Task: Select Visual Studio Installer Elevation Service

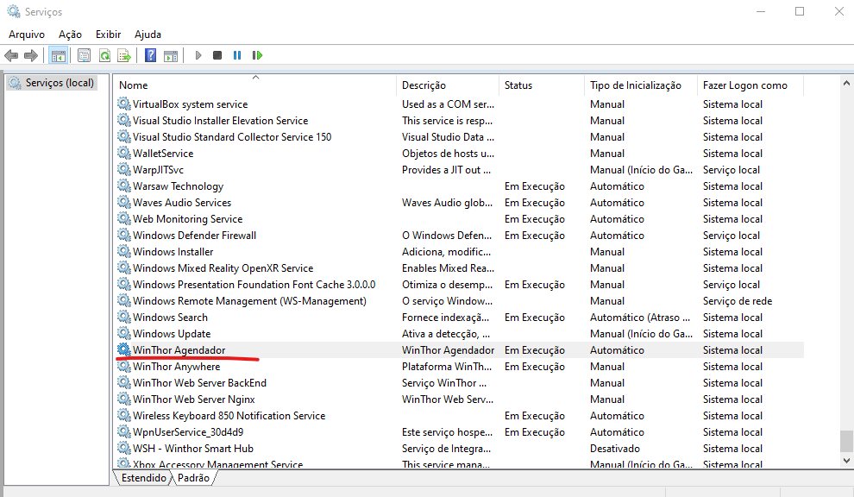Action: coord(220,121)
